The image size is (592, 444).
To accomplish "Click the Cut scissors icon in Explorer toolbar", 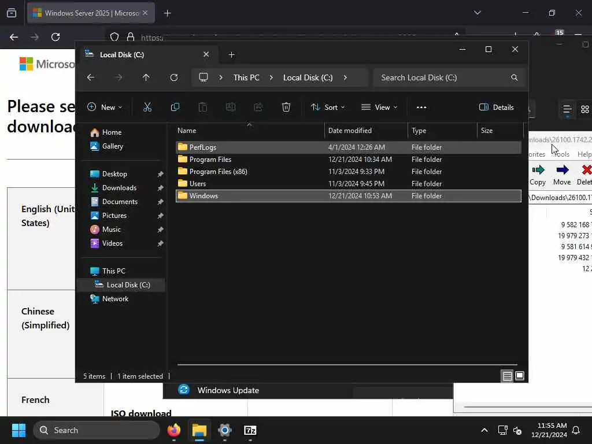I will point(147,107).
